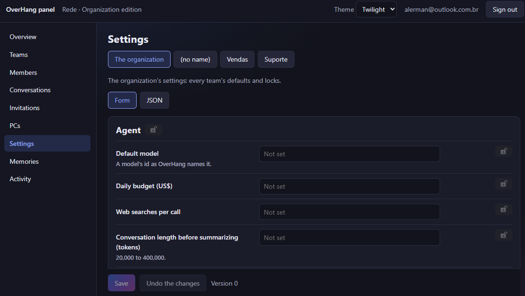
Task: Open Memories from the sidebar
Action: 47,161
